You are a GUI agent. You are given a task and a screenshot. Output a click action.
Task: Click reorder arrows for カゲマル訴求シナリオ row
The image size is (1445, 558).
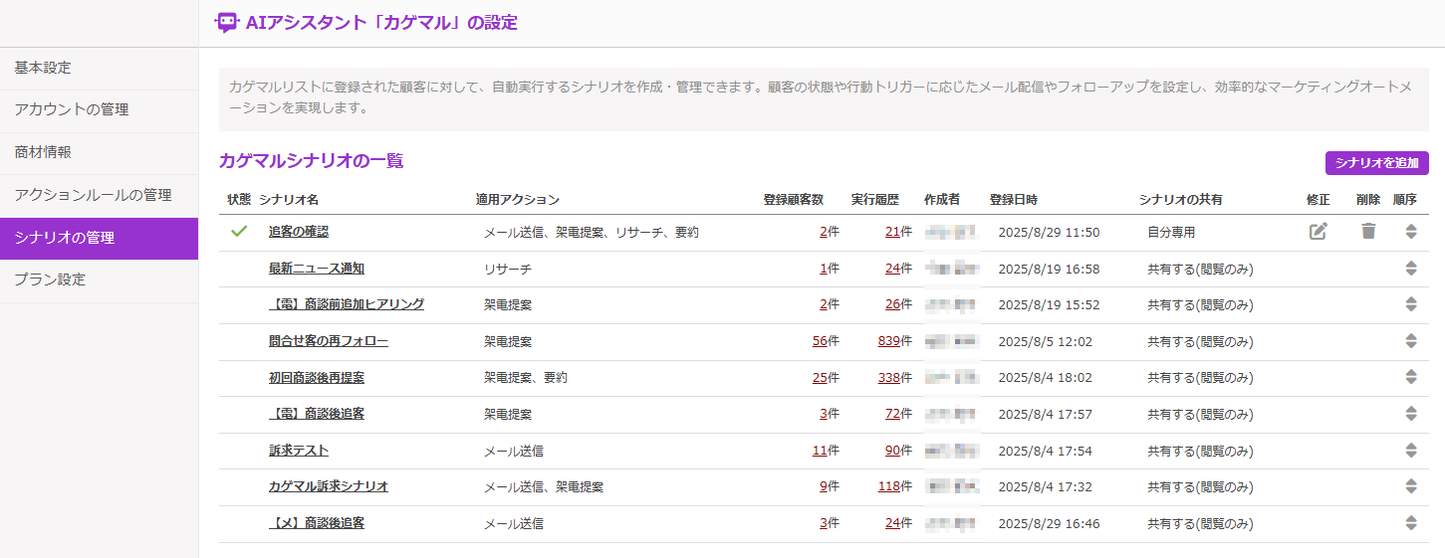[x=1411, y=486]
